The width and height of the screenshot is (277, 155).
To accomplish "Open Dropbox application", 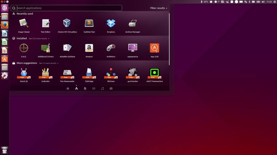I will pos(111,26).
